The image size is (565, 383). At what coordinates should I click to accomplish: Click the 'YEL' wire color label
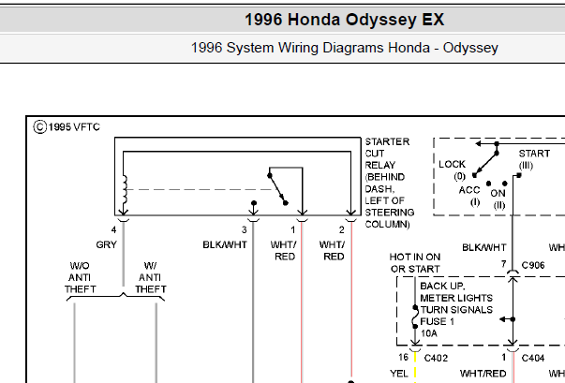(x=399, y=374)
